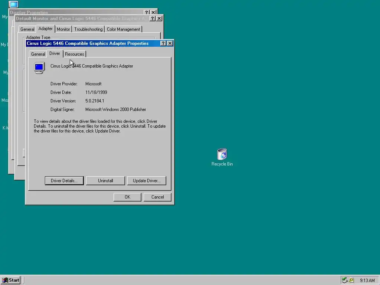Image resolution: width=380 pixels, height=285 pixels.
Task: Close the Default Monitor properties window
Action: pos(159,19)
